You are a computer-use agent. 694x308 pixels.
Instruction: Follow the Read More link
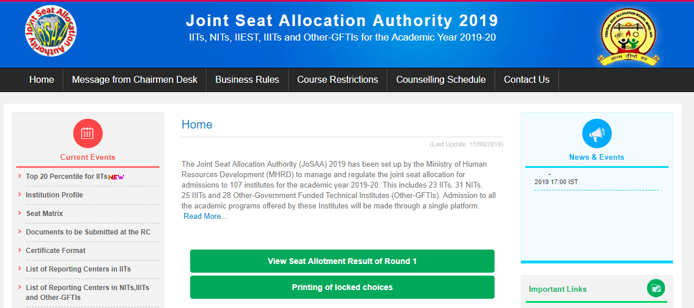point(205,217)
